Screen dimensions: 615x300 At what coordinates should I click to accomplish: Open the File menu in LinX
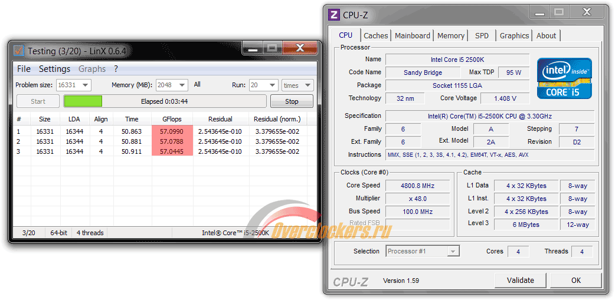pyautogui.click(x=24, y=69)
